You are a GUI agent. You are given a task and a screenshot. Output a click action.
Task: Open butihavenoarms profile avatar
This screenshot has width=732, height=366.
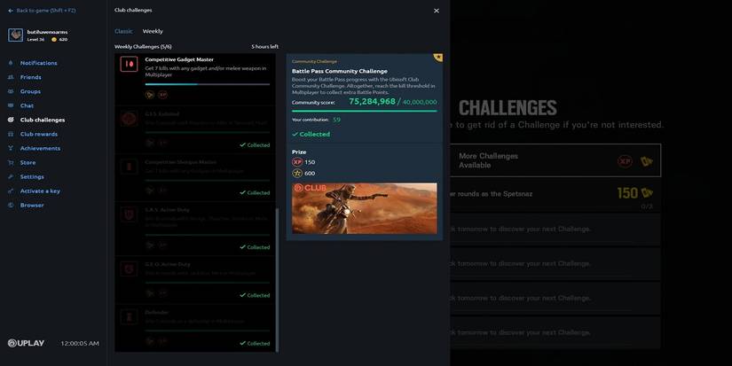tap(15, 35)
